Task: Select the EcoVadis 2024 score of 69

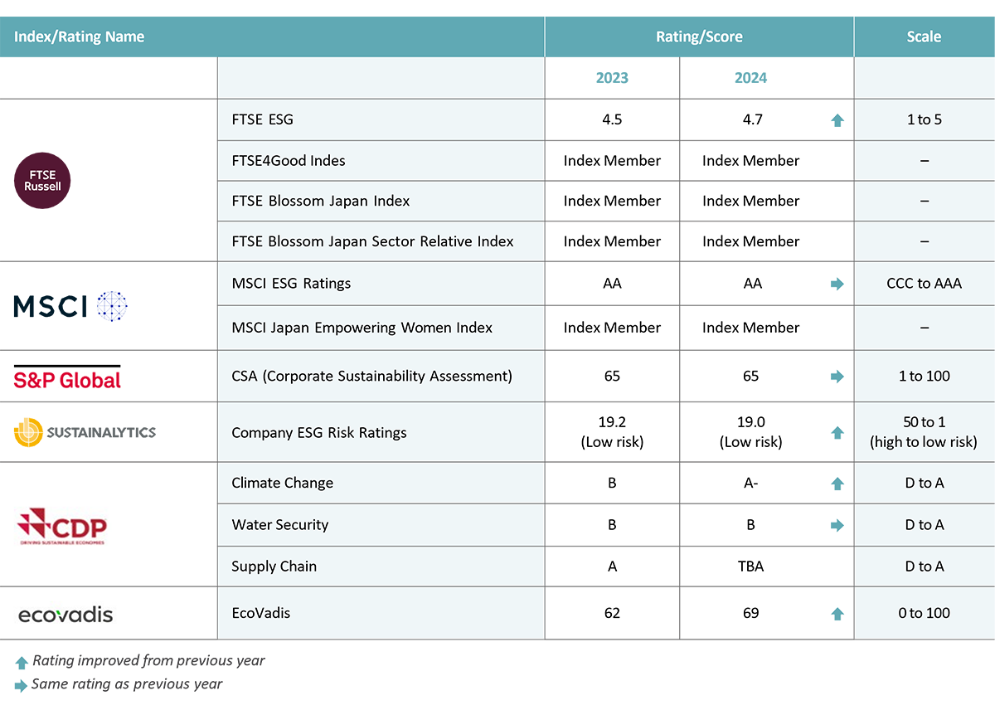Action: pyautogui.click(x=750, y=613)
